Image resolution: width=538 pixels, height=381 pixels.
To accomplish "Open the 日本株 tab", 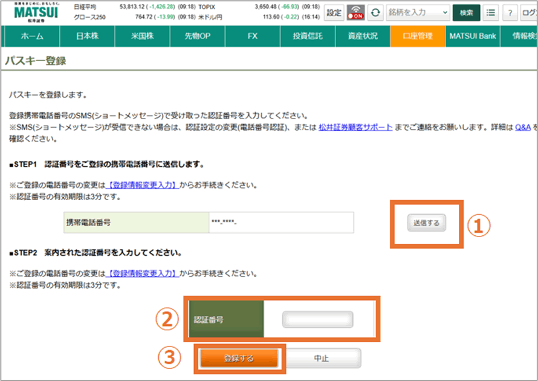I will point(87,36).
